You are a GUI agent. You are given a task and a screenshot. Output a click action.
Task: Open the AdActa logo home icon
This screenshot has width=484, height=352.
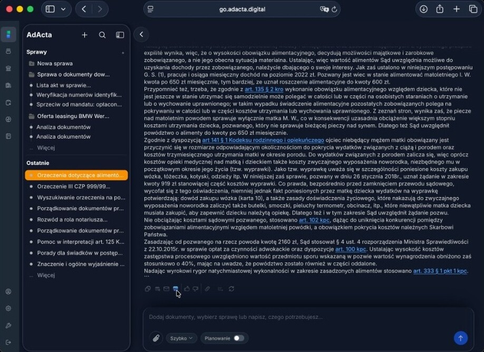[8, 34]
